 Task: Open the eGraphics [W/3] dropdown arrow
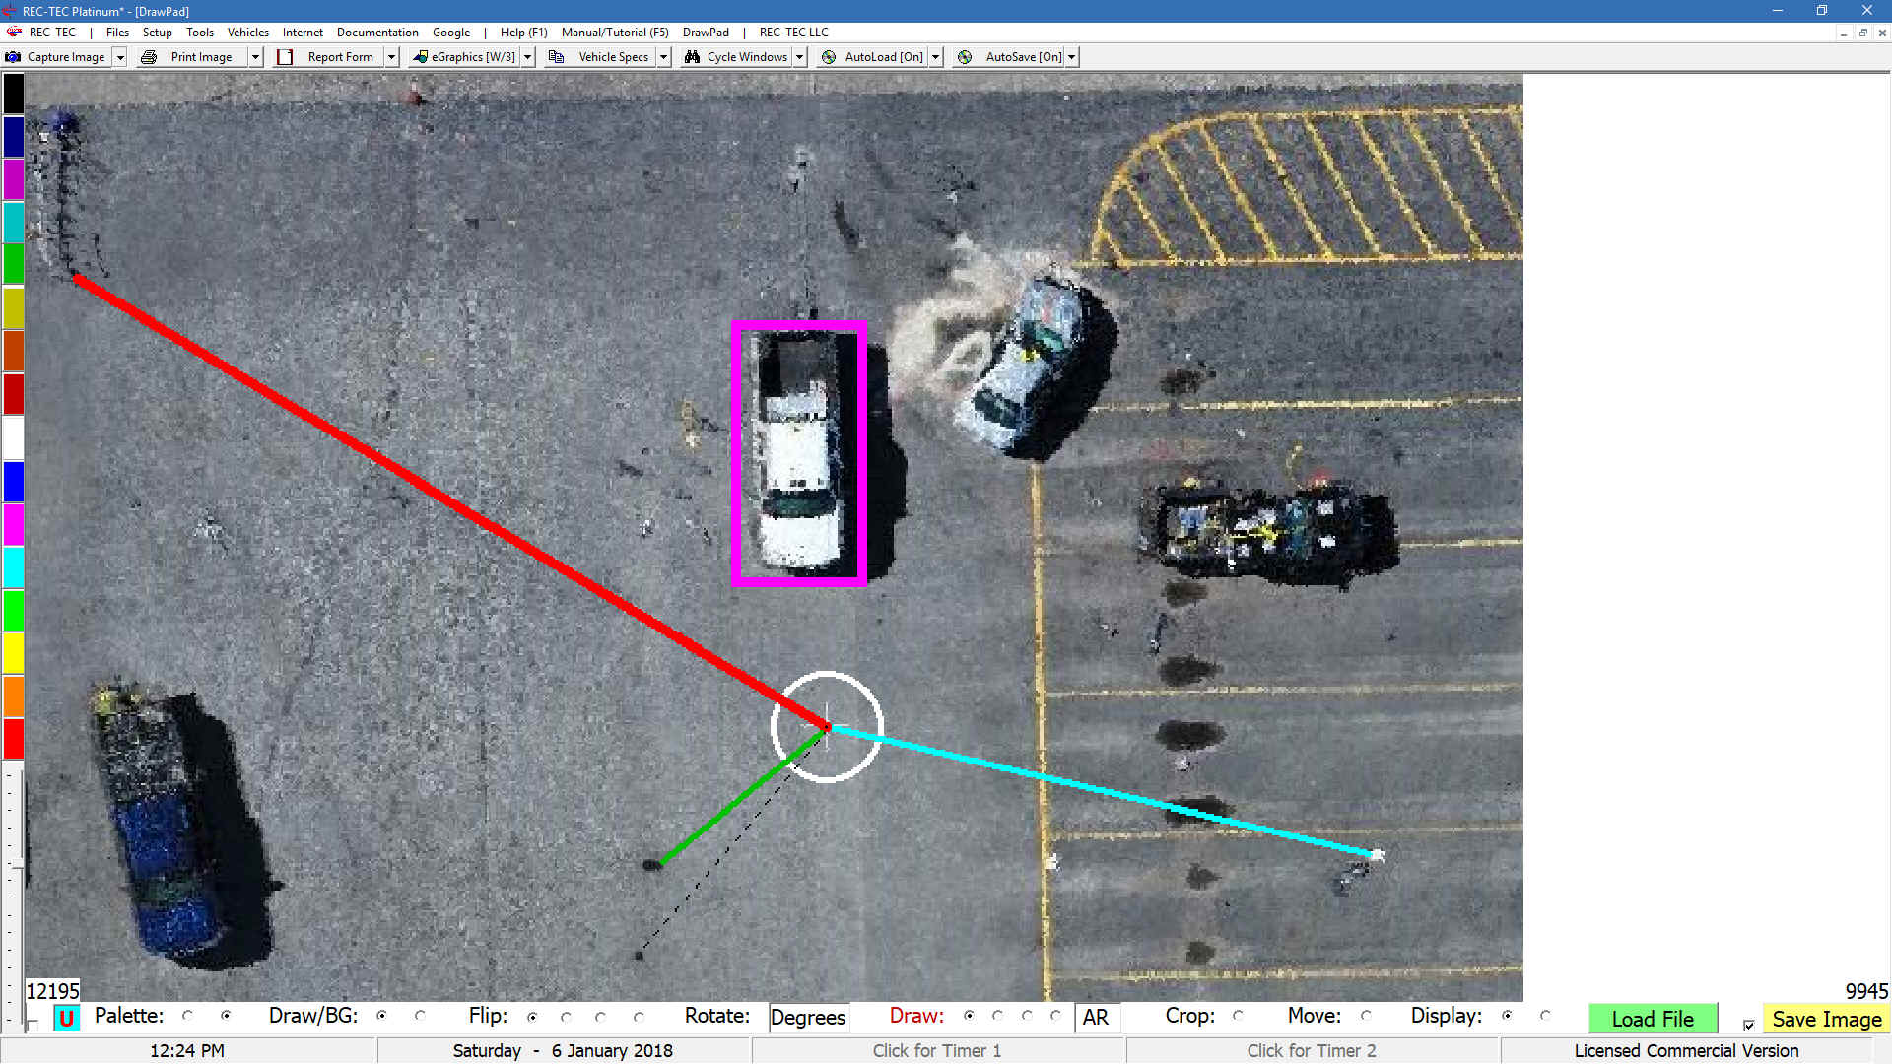pyautogui.click(x=528, y=57)
